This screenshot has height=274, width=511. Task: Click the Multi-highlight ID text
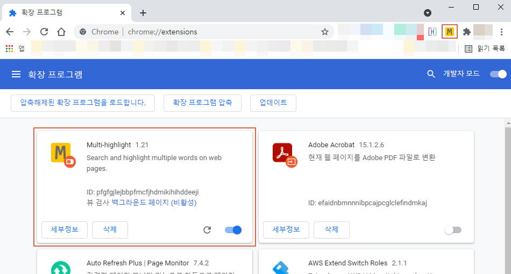(143, 192)
